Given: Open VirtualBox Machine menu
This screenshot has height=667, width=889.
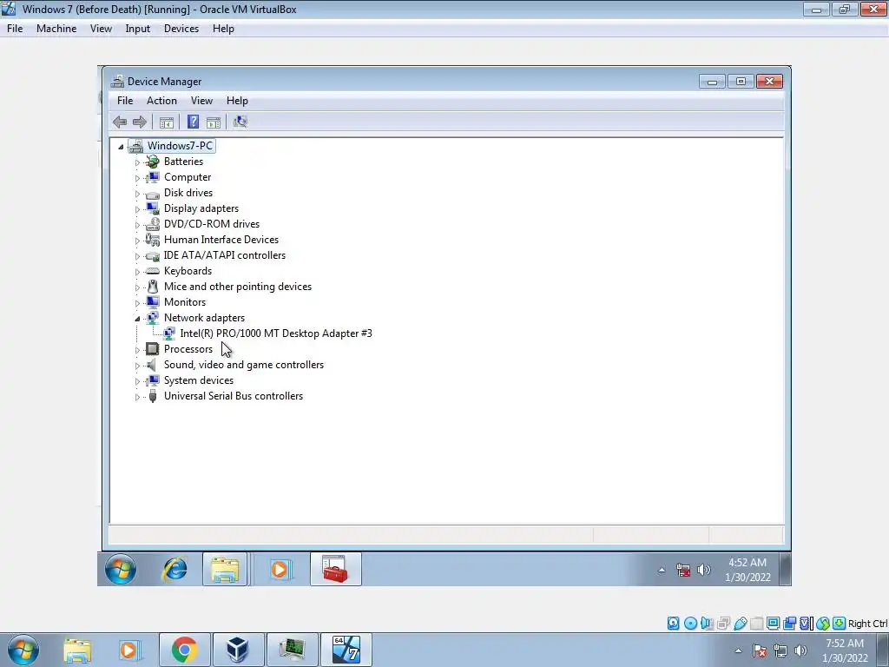Looking at the screenshot, I should click(56, 29).
